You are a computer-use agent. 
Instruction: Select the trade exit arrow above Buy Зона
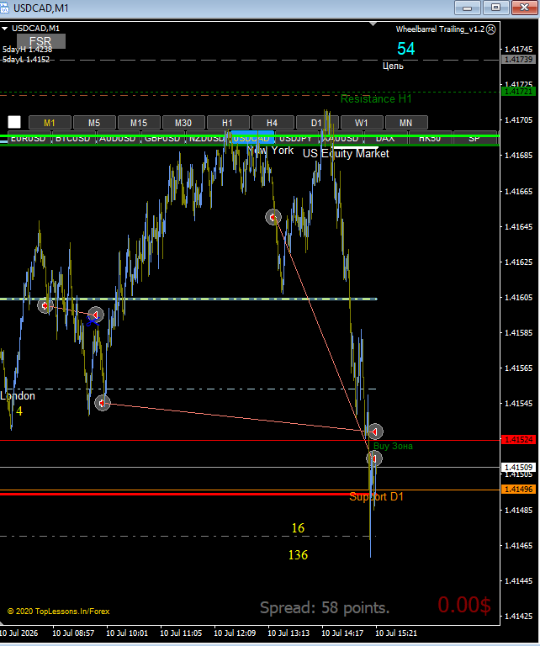coord(375,432)
